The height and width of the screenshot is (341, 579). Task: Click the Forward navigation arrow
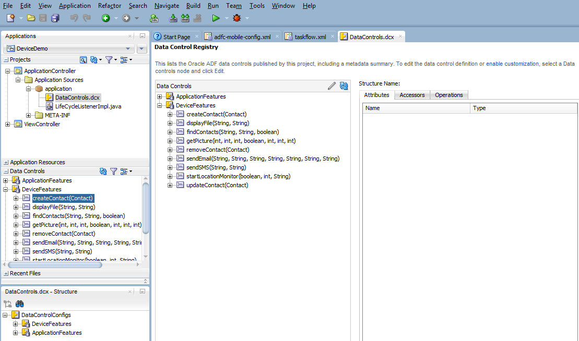coord(126,18)
